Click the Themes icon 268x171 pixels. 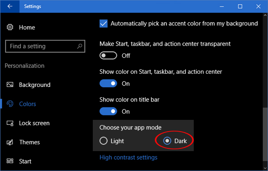pos(10,142)
